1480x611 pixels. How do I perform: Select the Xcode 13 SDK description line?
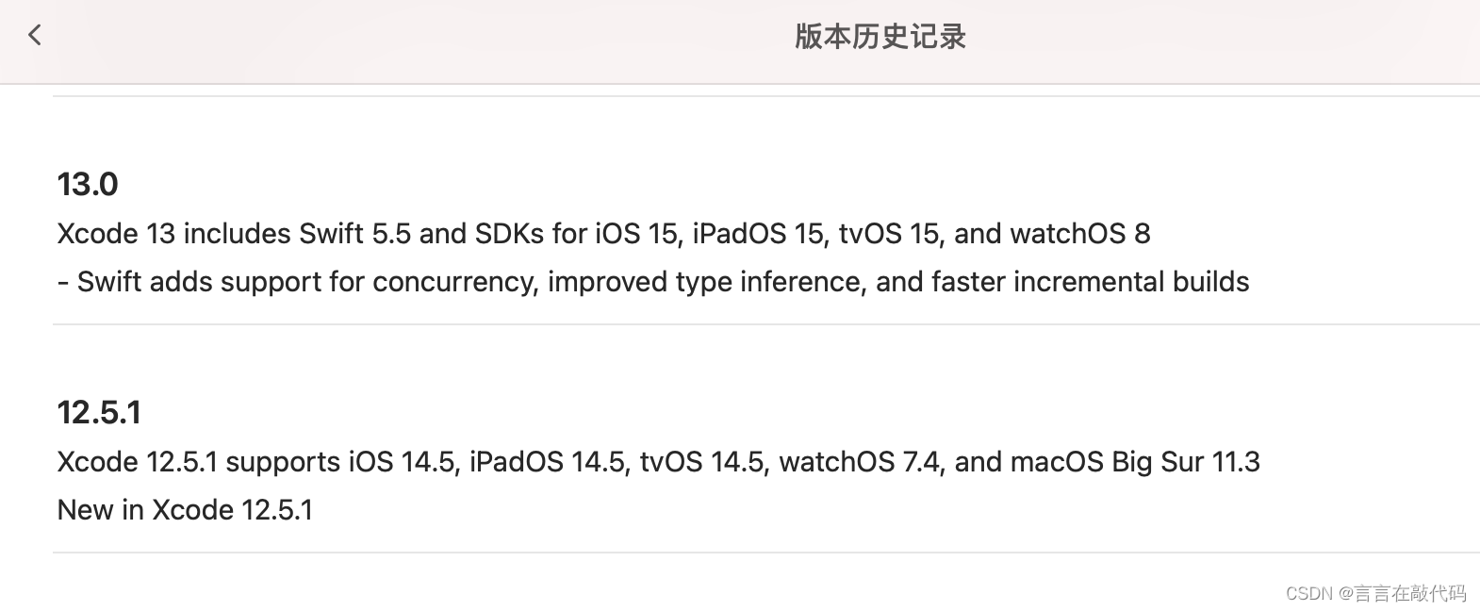pyautogui.click(x=603, y=233)
